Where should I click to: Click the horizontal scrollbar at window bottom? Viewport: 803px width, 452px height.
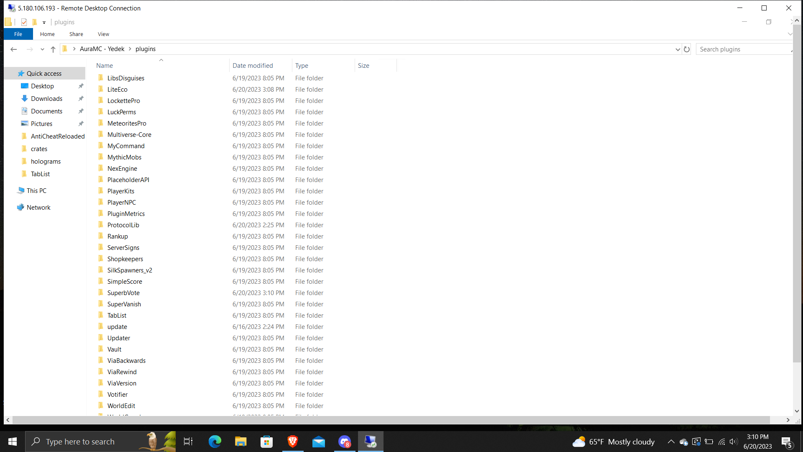click(x=391, y=420)
